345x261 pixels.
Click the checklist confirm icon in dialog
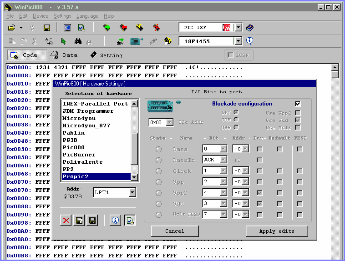(x=130, y=221)
